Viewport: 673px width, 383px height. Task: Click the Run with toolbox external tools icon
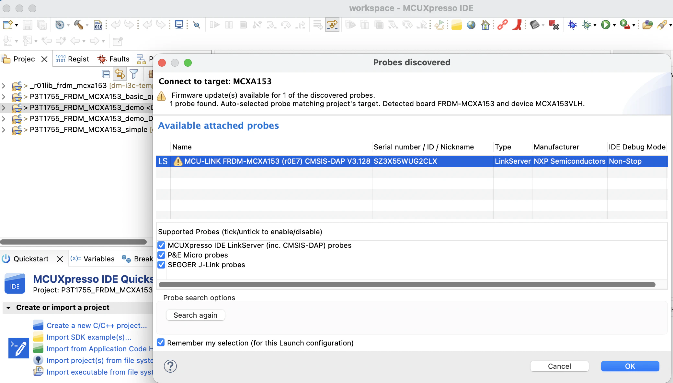coord(625,25)
